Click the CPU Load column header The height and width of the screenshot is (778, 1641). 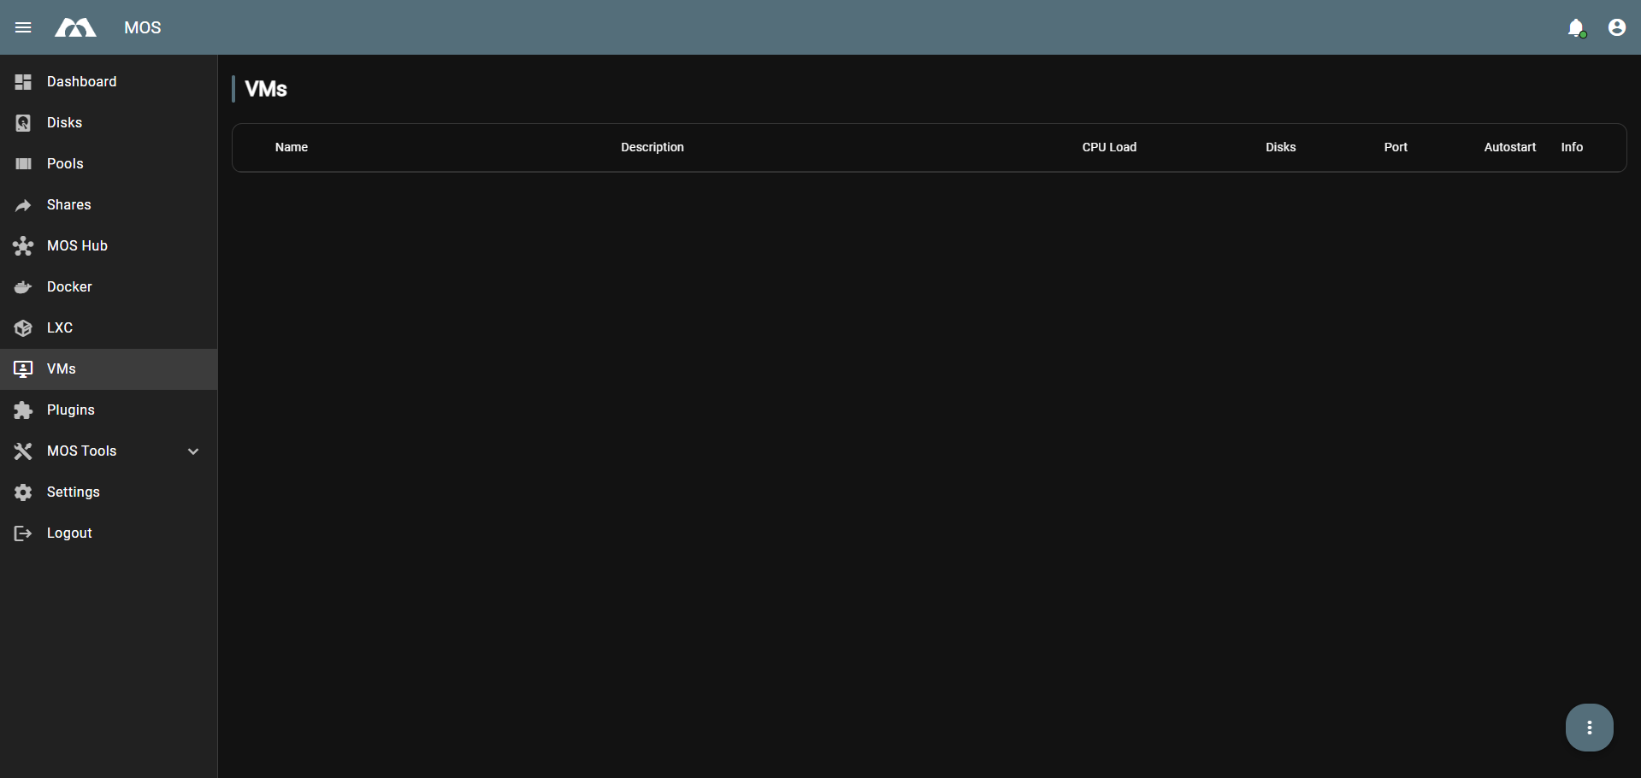click(1109, 147)
